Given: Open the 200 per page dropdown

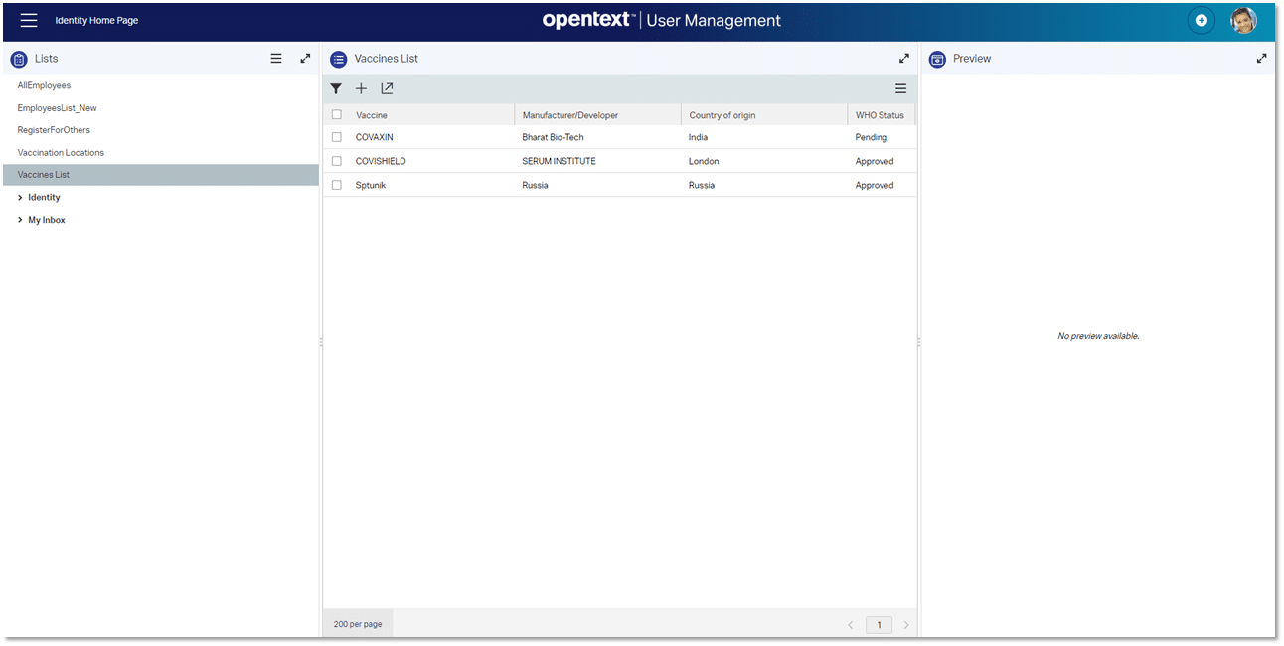Looking at the screenshot, I should pyautogui.click(x=357, y=623).
